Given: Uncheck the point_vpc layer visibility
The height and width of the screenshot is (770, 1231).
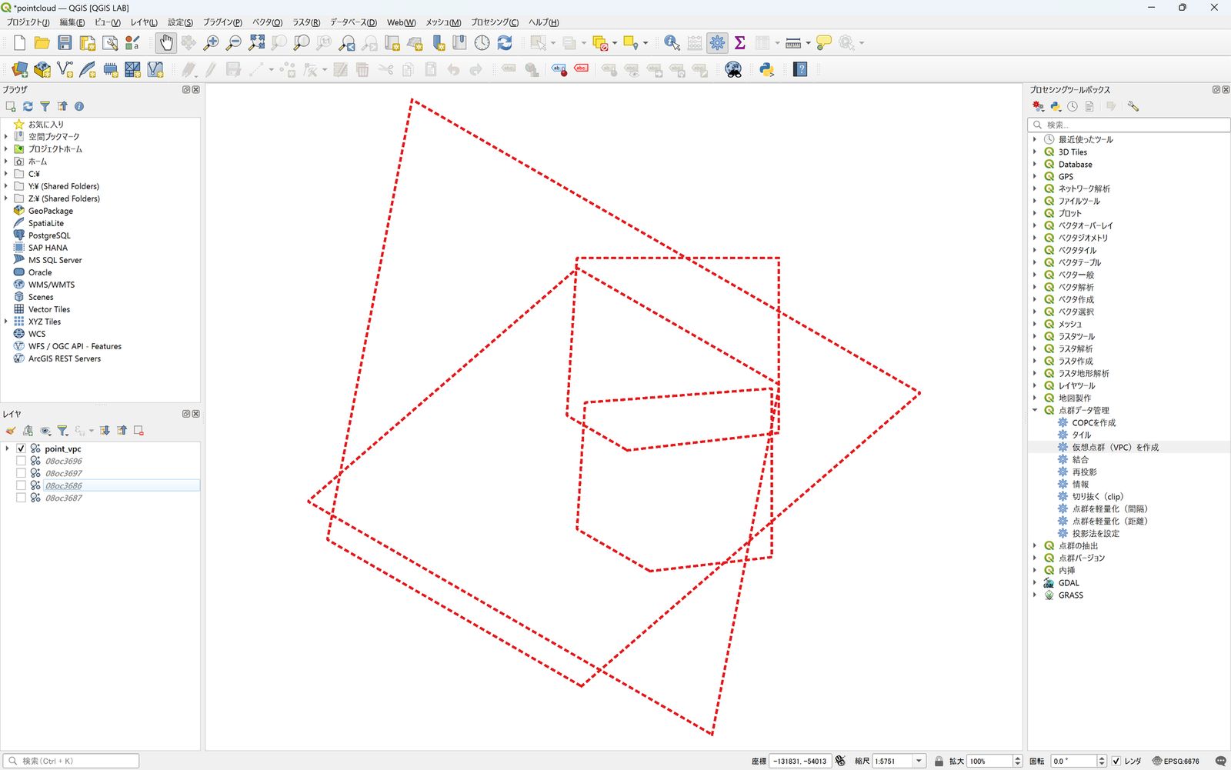Looking at the screenshot, I should point(21,448).
